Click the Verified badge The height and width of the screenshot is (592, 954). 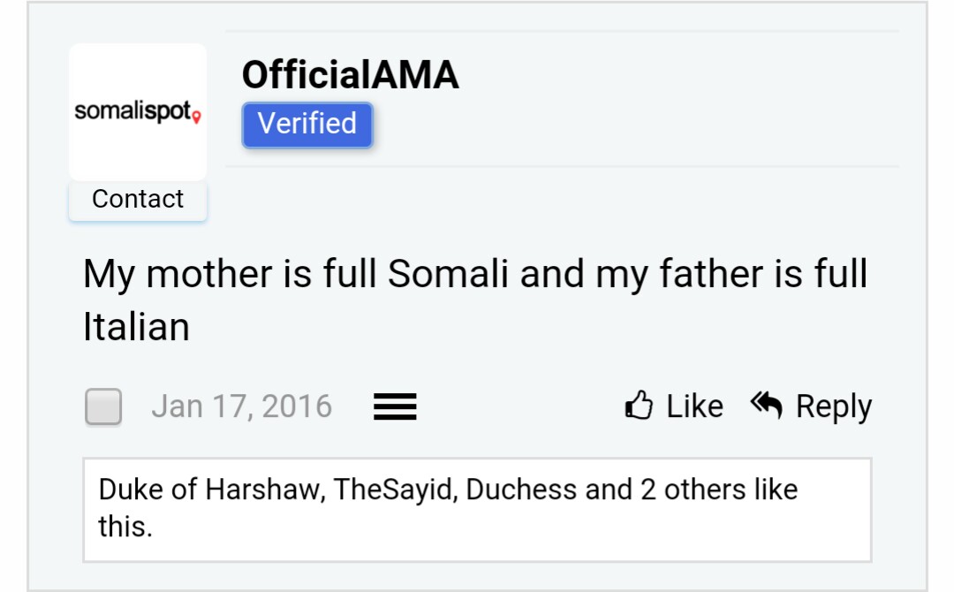coord(307,125)
